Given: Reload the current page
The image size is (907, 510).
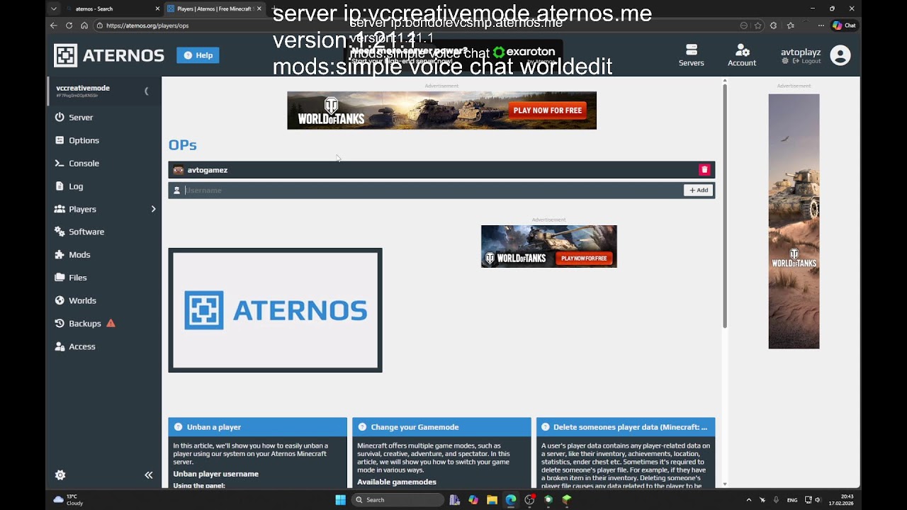Looking at the screenshot, I should pyautogui.click(x=69, y=25).
